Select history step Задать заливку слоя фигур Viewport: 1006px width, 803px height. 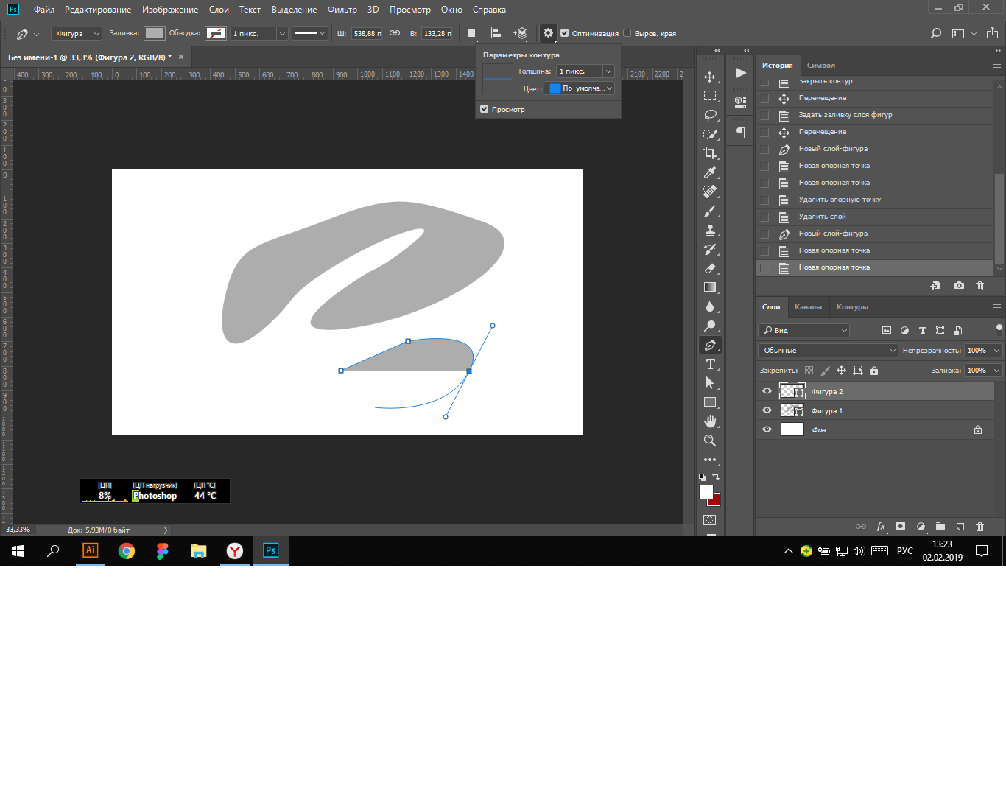coord(875,115)
